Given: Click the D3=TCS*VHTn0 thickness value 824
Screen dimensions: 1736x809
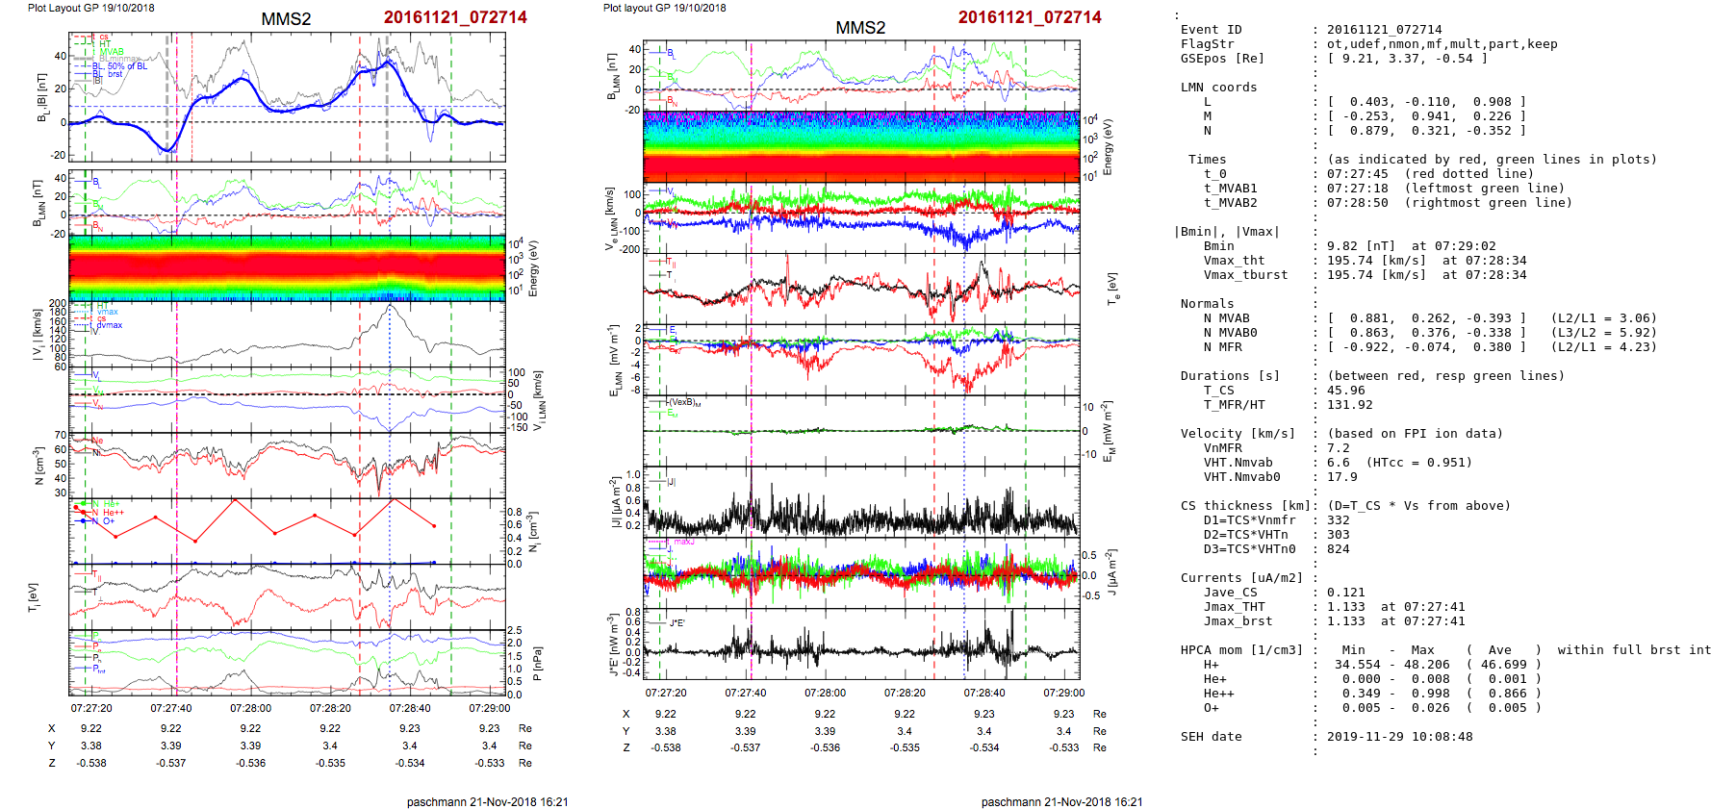Looking at the screenshot, I should click(1338, 549).
